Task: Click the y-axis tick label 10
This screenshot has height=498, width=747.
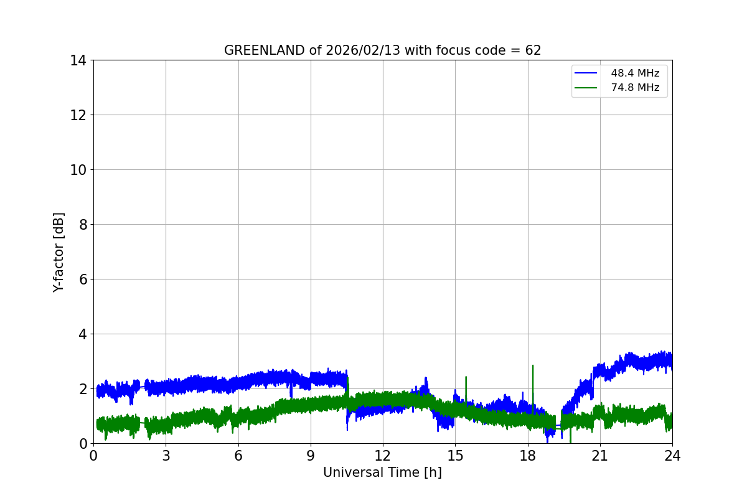Action: click(x=79, y=170)
